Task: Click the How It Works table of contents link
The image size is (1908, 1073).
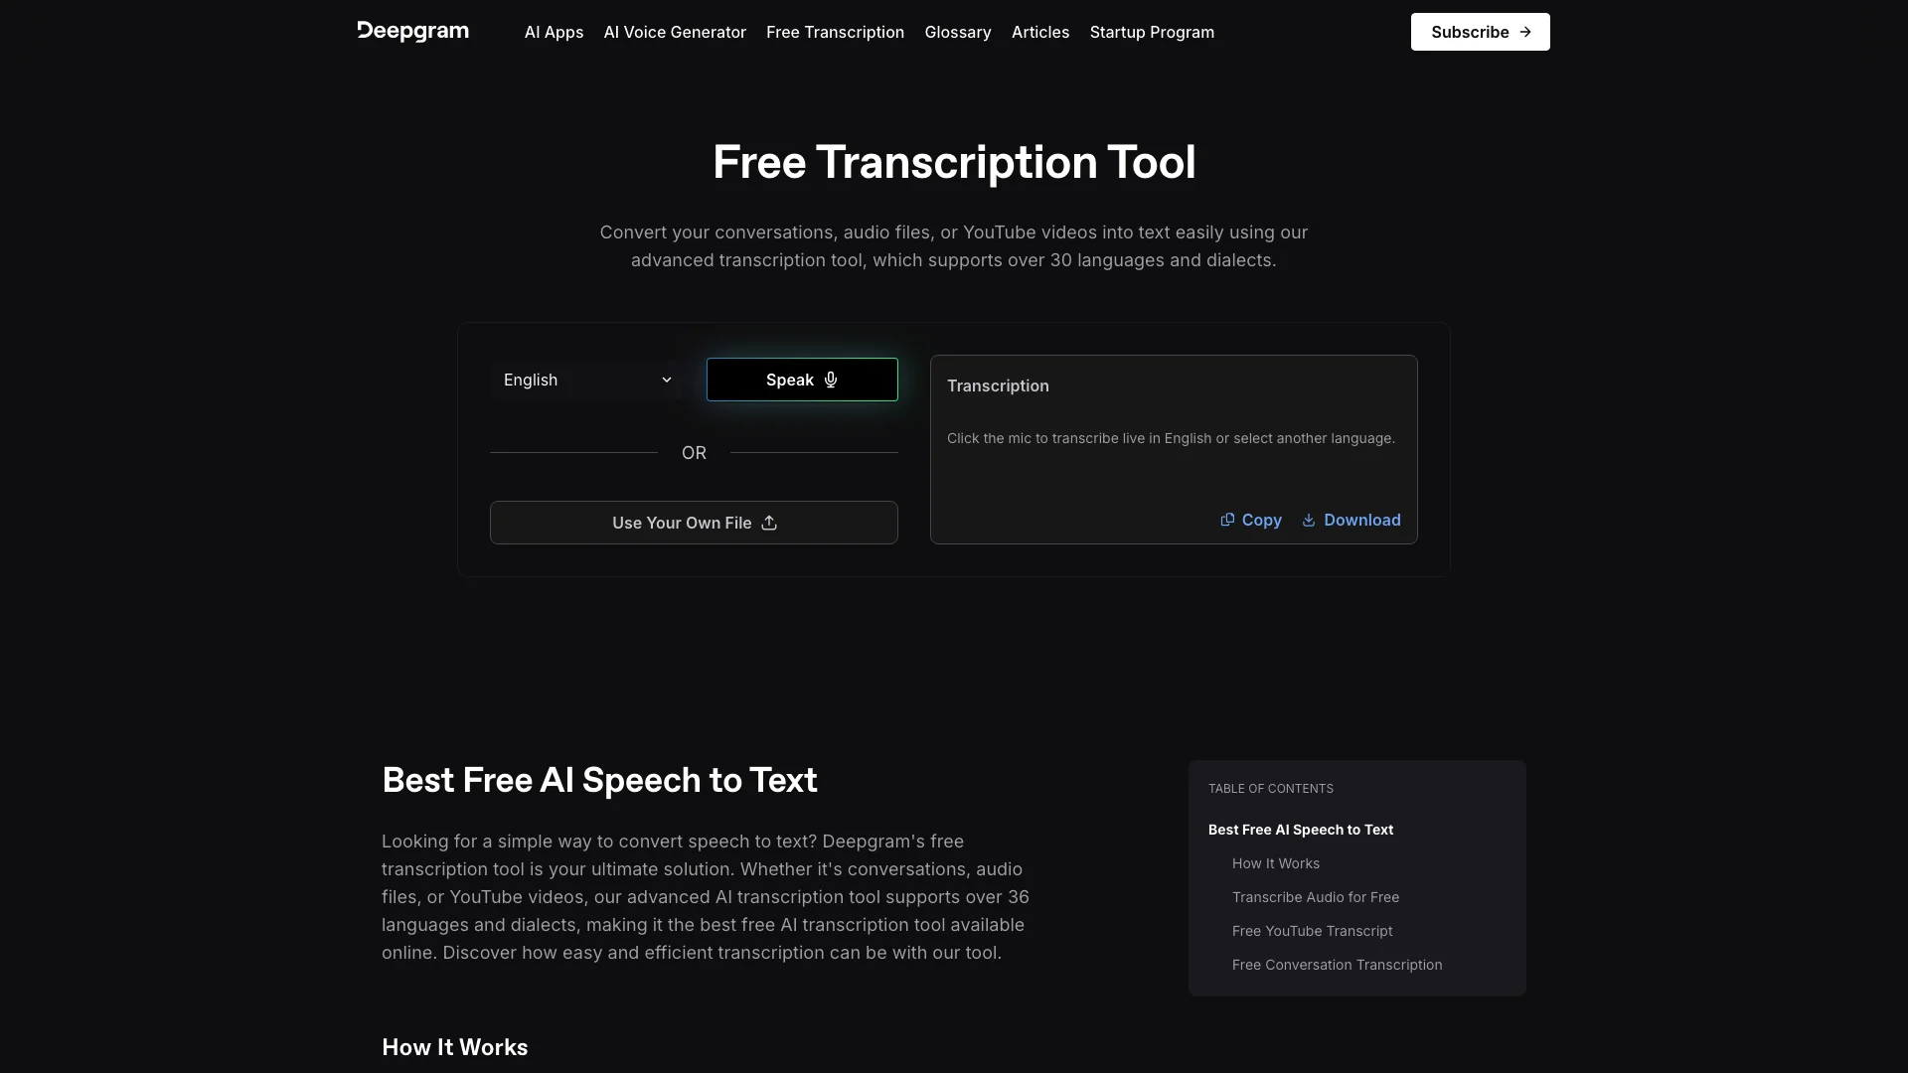Action: (x=1275, y=864)
